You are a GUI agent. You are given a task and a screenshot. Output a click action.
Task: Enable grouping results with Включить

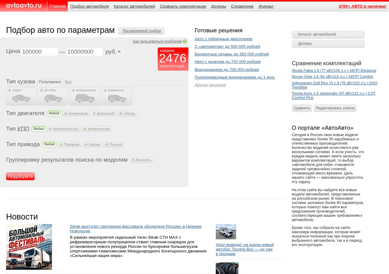(141, 160)
